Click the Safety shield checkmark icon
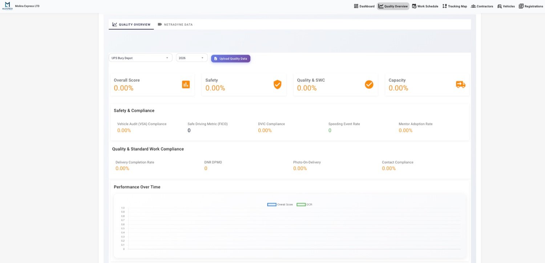The height and width of the screenshot is (263, 545). pos(277,84)
